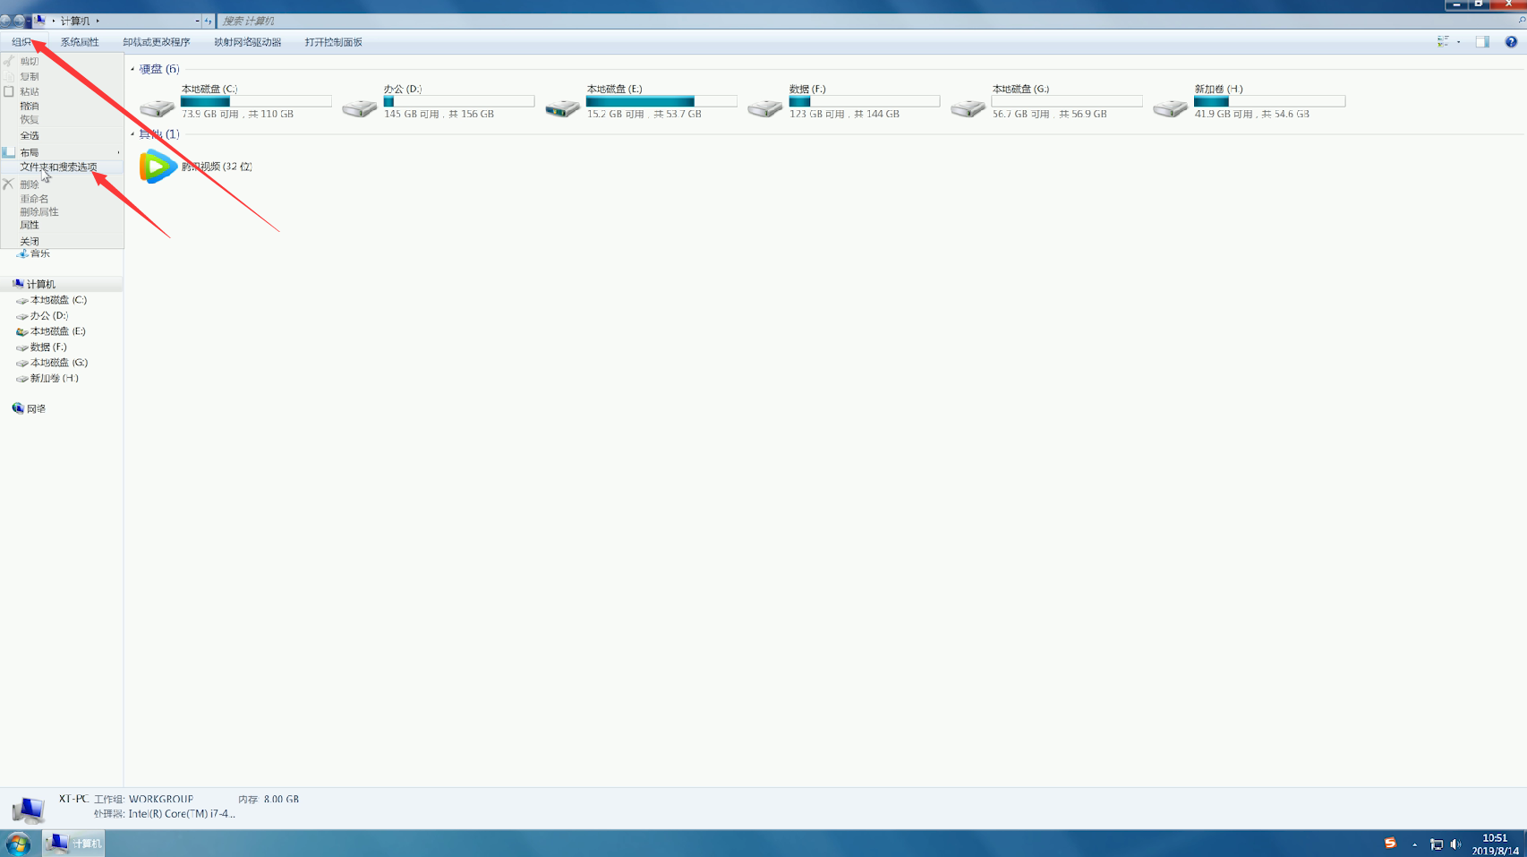Image resolution: width=1527 pixels, height=857 pixels.
Task: Select 数据 (F:) in the navigation tree
Action: [41, 347]
